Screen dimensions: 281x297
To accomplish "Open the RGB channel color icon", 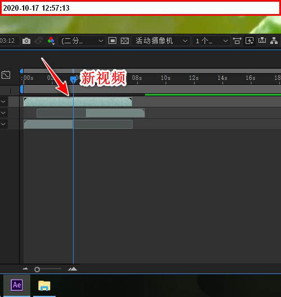I will tap(51, 40).
